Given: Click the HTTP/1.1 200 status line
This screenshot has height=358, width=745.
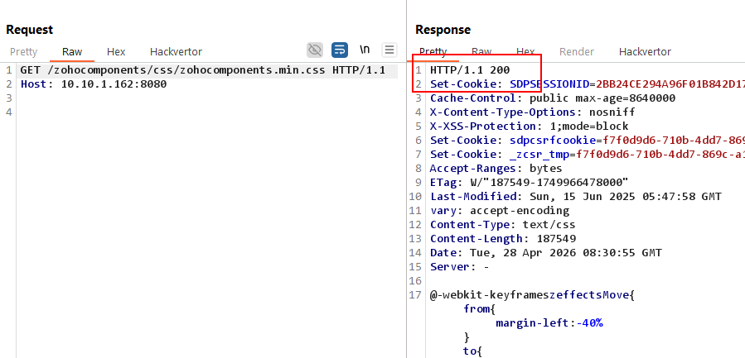Looking at the screenshot, I should [x=470, y=70].
